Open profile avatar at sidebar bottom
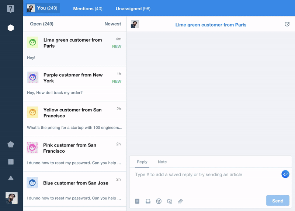 [11, 198]
